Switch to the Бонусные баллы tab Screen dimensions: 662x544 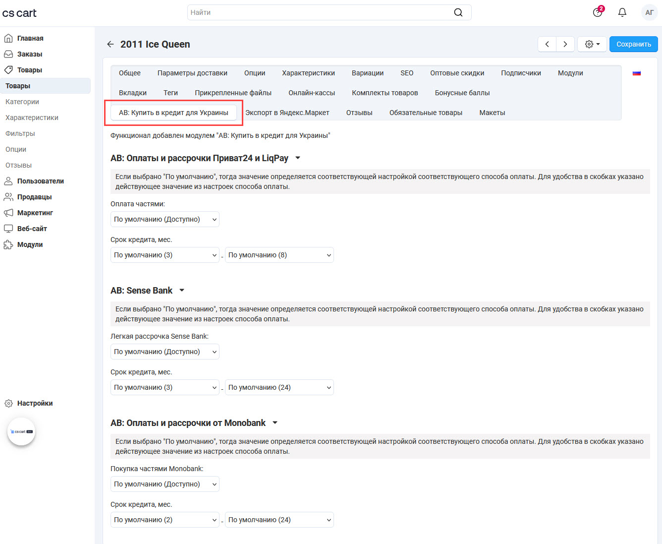pyautogui.click(x=462, y=93)
